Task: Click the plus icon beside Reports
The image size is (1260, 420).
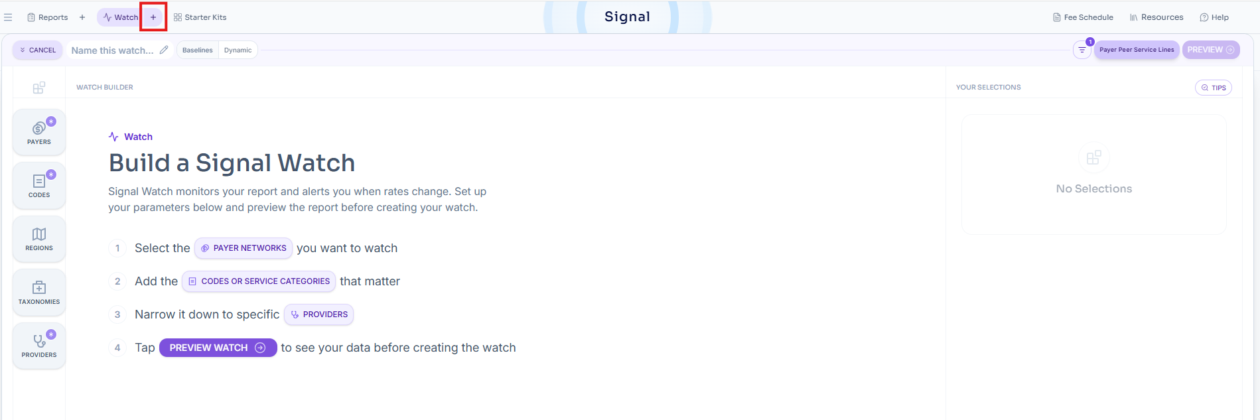Action: (x=82, y=17)
